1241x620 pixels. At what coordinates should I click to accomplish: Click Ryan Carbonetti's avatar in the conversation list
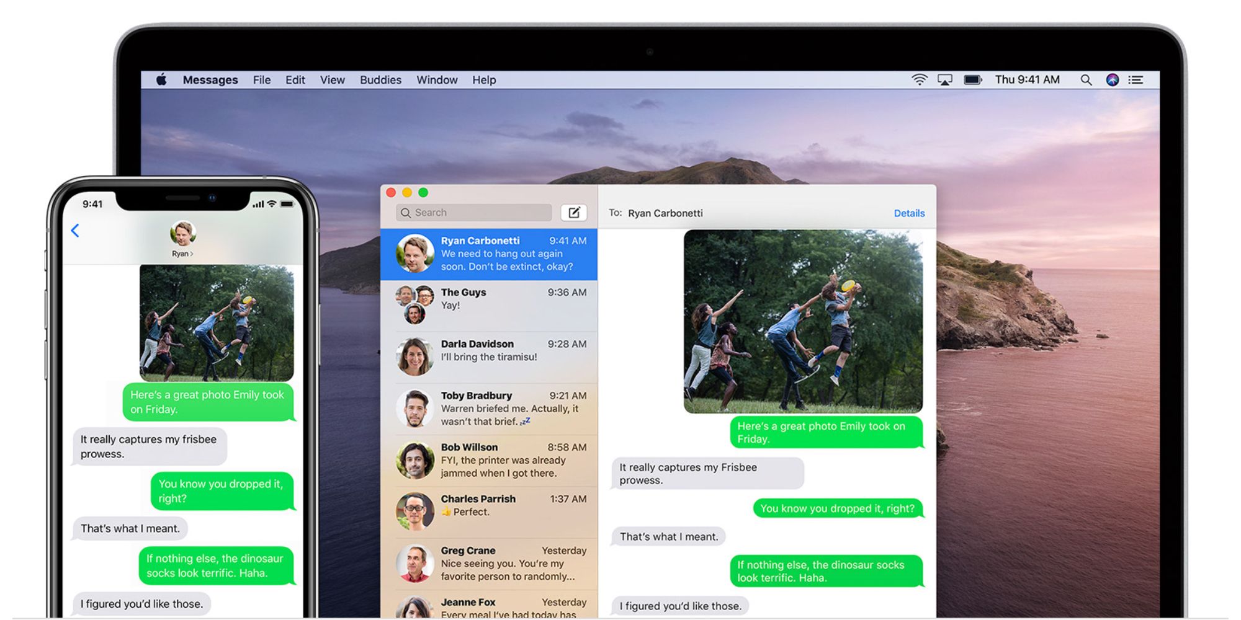point(414,254)
